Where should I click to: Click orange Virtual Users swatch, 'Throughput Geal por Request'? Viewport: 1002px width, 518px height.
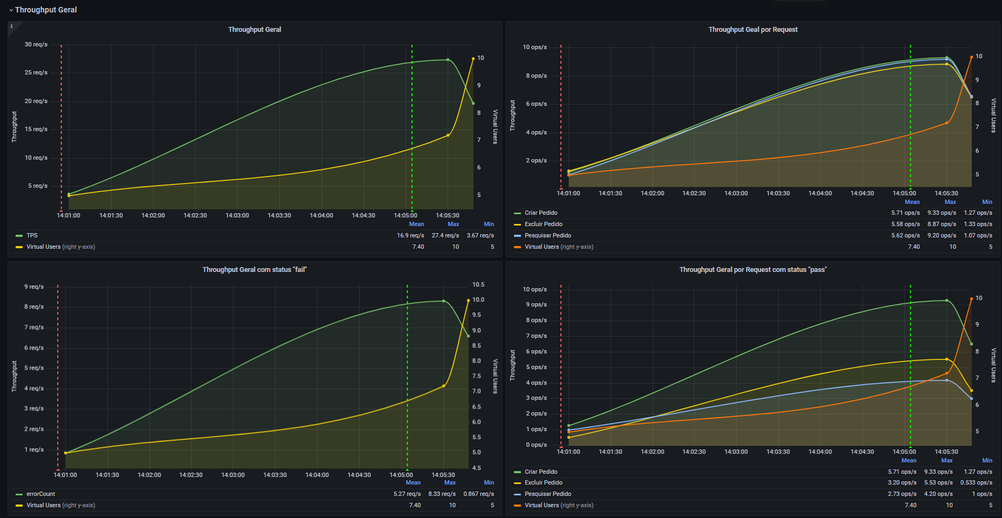(x=517, y=247)
